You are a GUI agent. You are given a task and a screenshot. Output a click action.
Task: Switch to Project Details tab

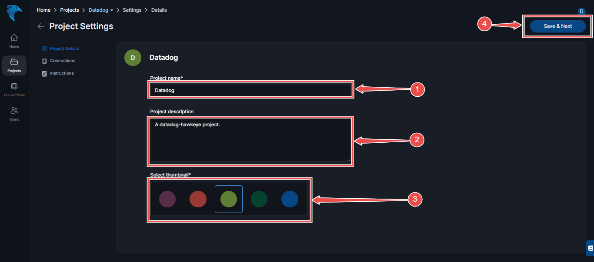pyautogui.click(x=64, y=49)
